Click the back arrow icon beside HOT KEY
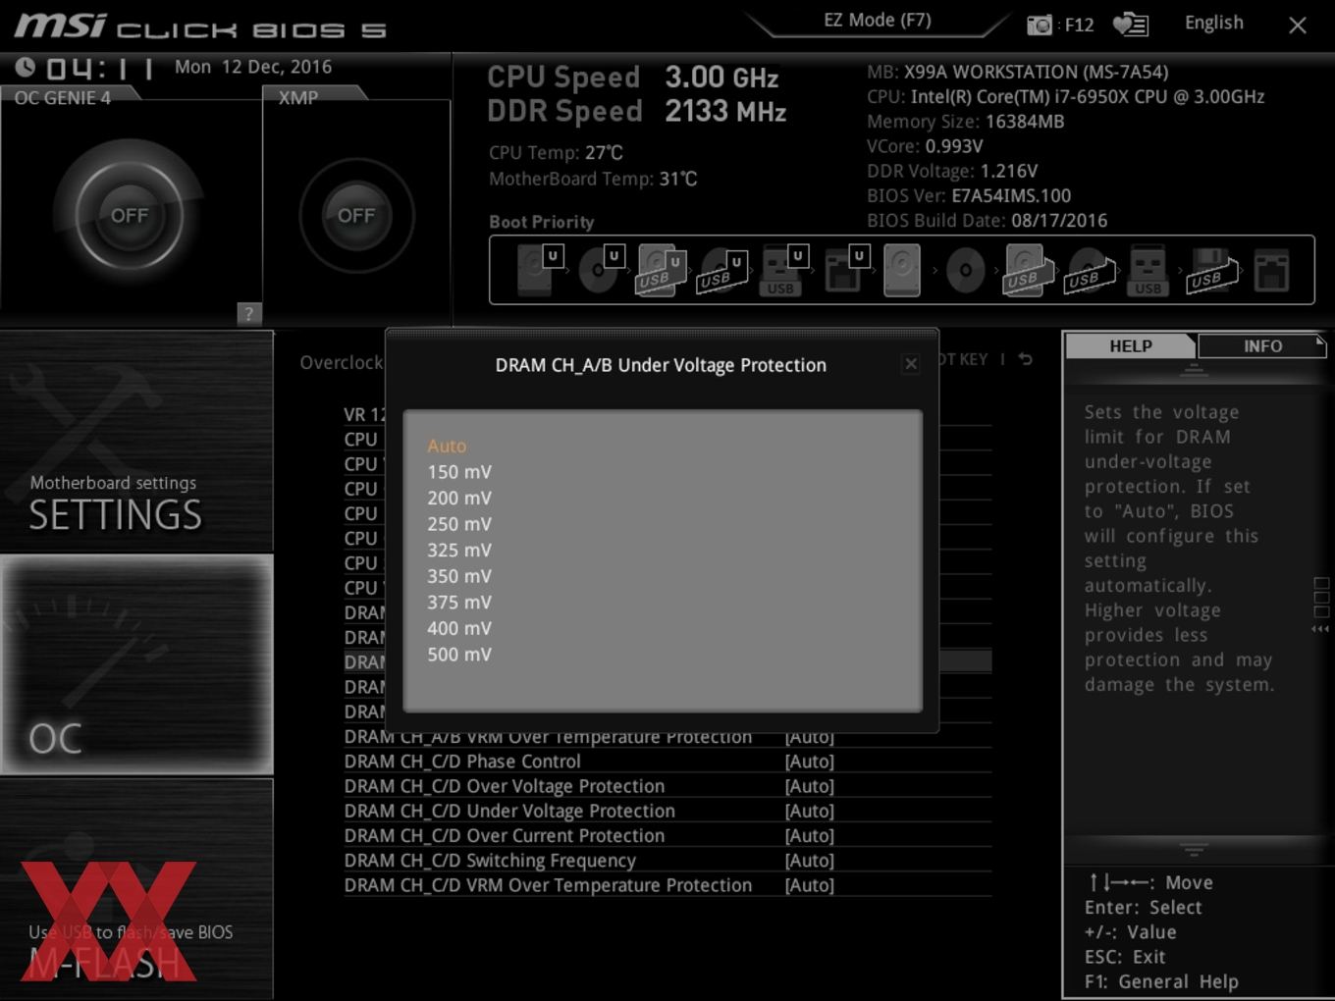 click(1026, 359)
